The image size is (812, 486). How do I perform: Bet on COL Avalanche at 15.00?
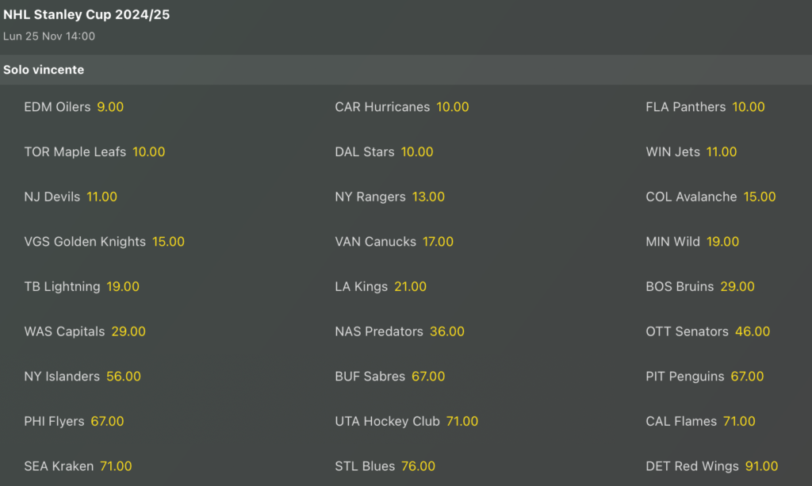coord(710,197)
